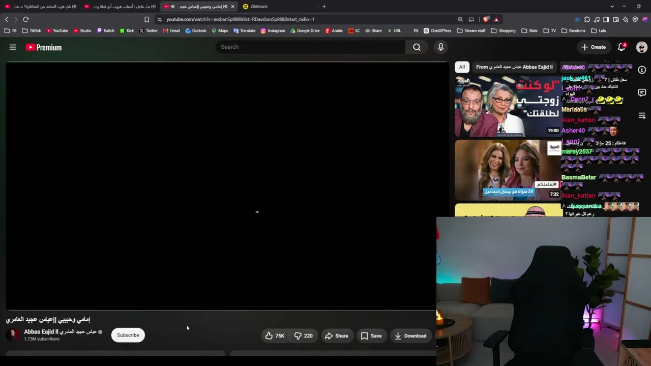
Task: View site information beside the URL
Action: click(159, 19)
